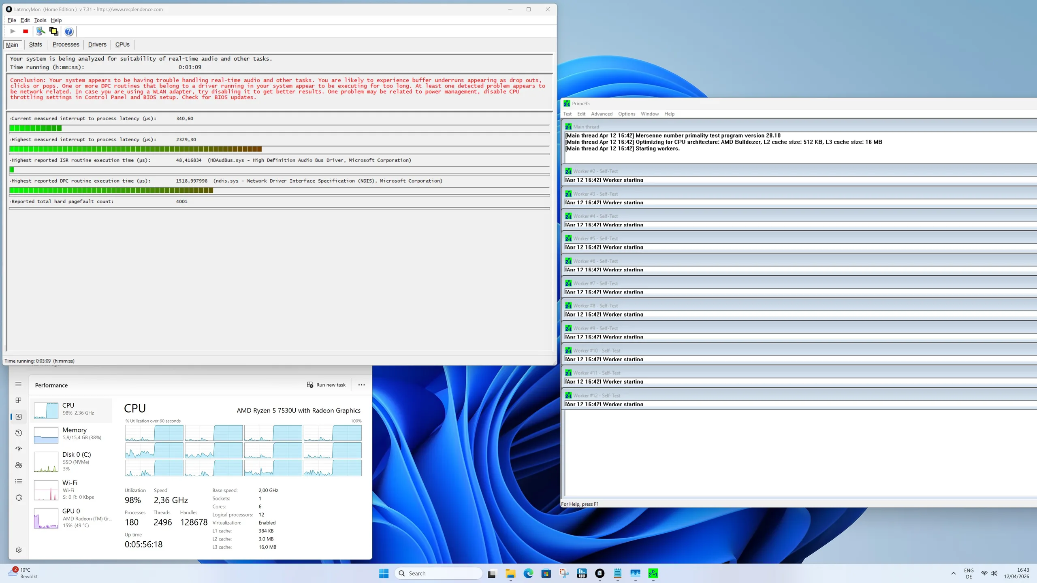Open Prime95 Advanced menu
1037x583 pixels.
pyautogui.click(x=602, y=114)
